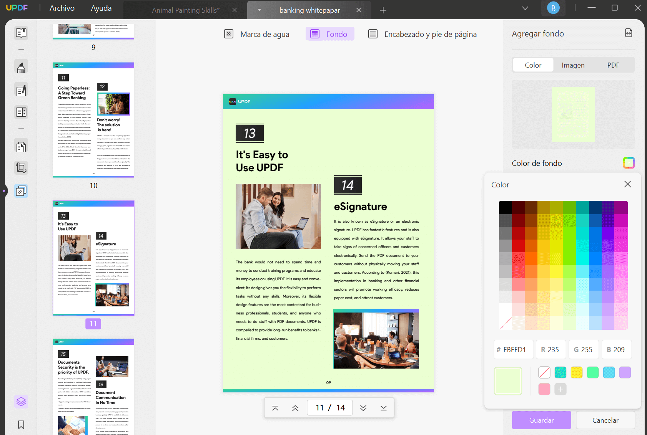Select the Watermark and Background sidebar tool
Viewport: 647px width, 435px height.
click(x=21, y=191)
